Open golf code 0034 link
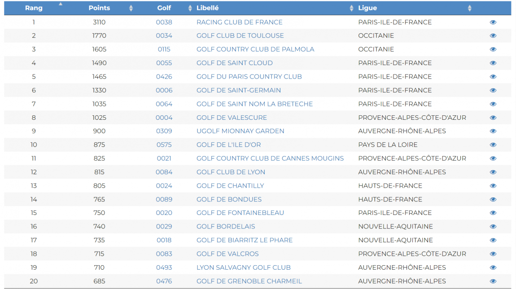This screenshot has height=289, width=516. (x=164, y=35)
